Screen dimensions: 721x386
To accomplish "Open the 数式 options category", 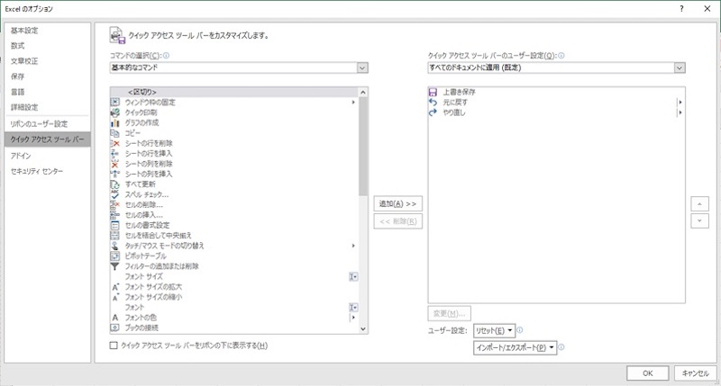I will [48, 46].
